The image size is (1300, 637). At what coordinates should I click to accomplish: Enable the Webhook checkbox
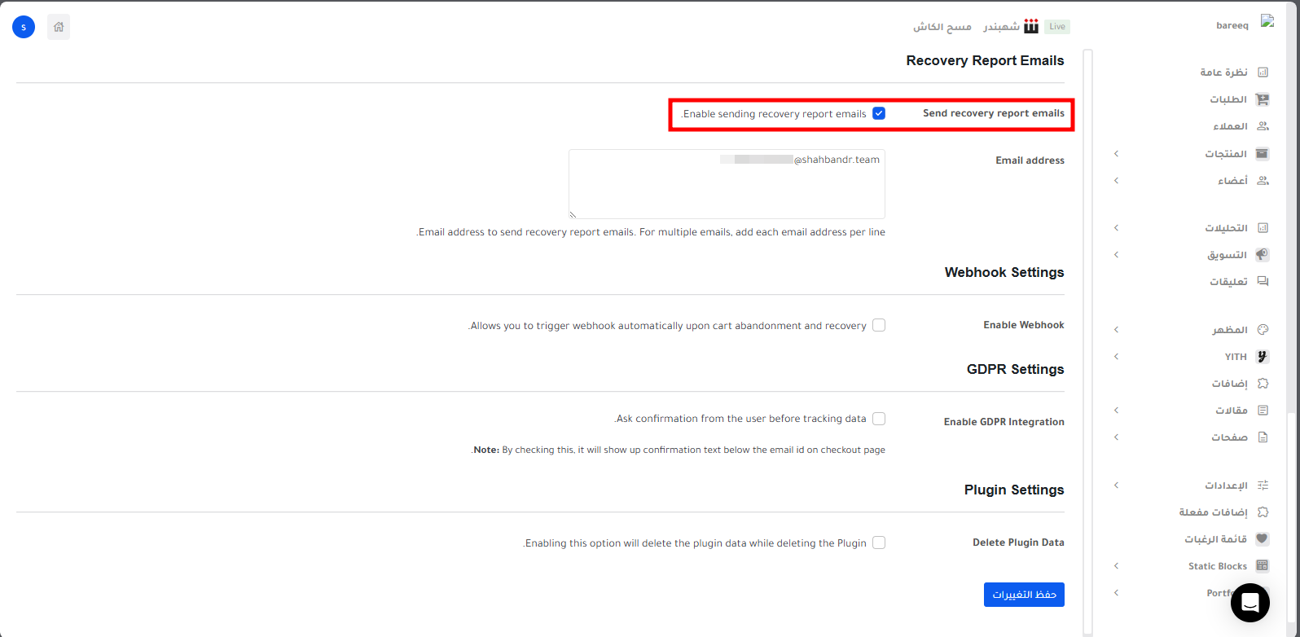pyautogui.click(x=879, y=326)
